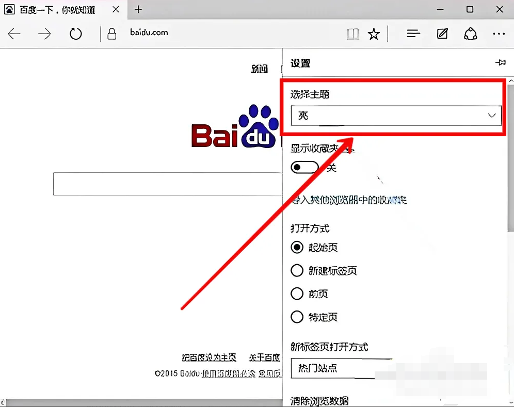Select the 特定页 radio option
This screenshot has height=407, width=514.
click(297, 317)
